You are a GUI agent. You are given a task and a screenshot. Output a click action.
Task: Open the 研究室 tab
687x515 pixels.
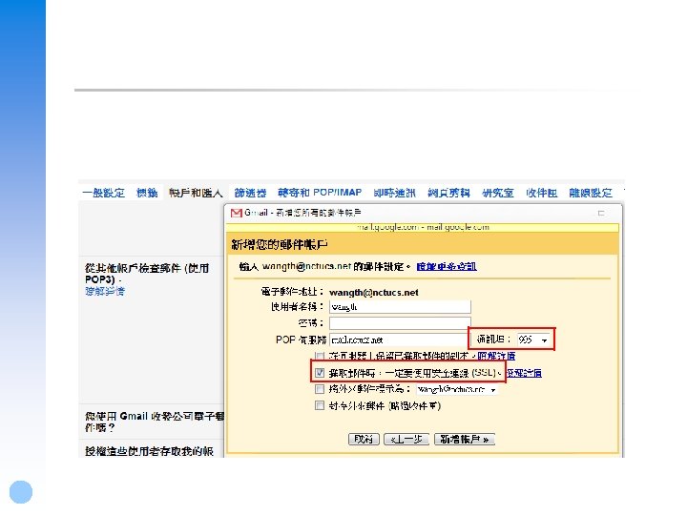[x=498, y=193]
